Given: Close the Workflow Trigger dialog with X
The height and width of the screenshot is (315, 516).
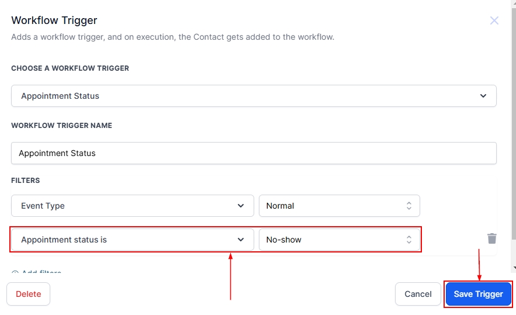Looking at the screenshot, I should click(x=494, y=20).
